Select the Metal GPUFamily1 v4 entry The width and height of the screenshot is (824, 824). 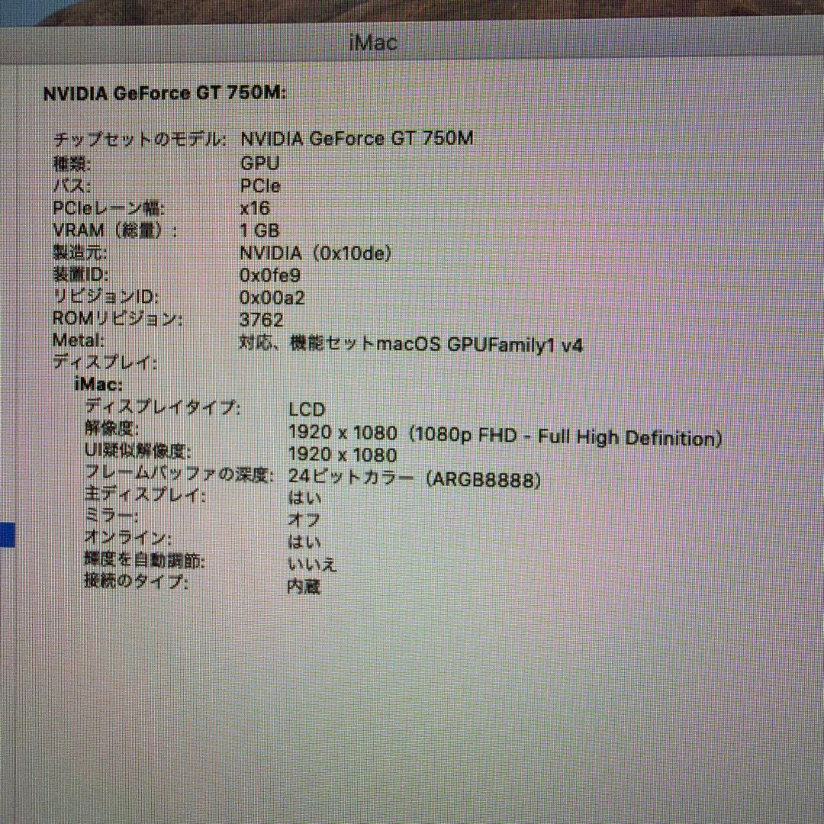tap(412, 344)
